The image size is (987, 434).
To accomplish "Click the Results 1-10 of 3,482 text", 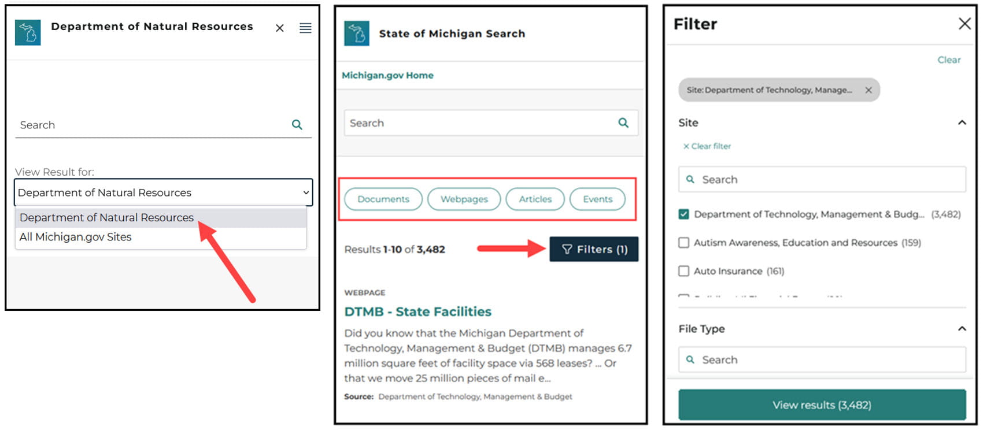I will point(395,250).
